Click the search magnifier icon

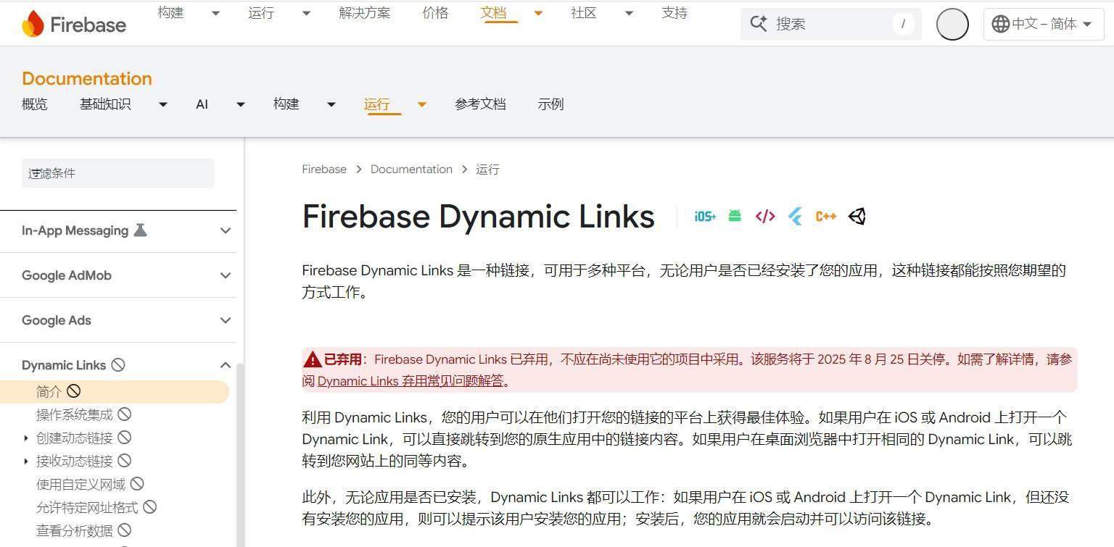pyautogui.click(x=758, y=23)
